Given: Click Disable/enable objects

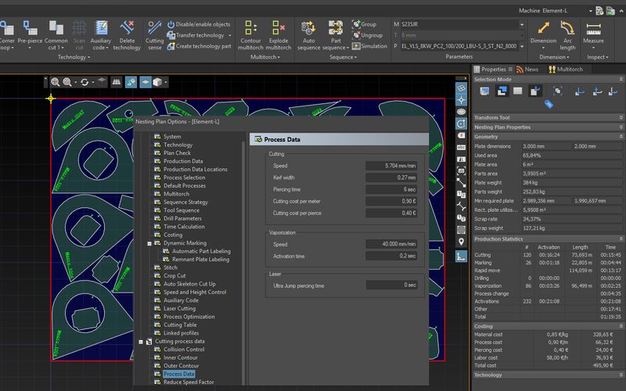Looking at the screenshot, I should [199, 24].
